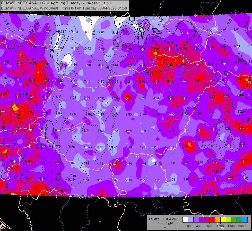Screen dimensions: 252x231
Task: Click the wind shear value 1.16
Action: click(x=128, y=131)
